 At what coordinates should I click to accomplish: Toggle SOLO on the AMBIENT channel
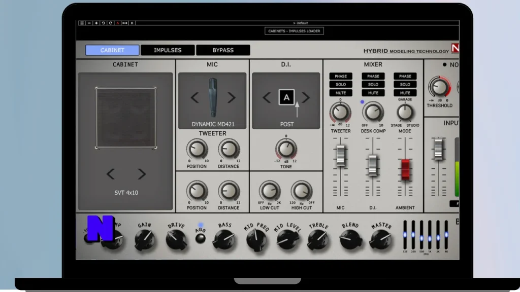405,85
